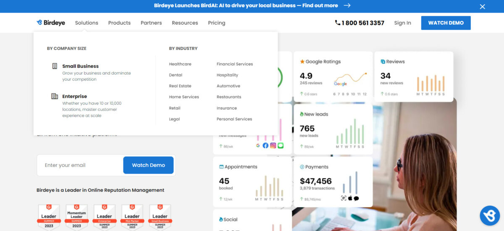Open the Solutions menu
The image size is (504, 231).
87,23
